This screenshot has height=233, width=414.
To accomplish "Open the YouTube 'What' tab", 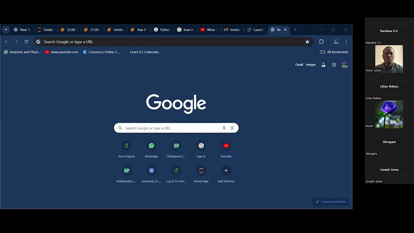I will click(208, 30).
